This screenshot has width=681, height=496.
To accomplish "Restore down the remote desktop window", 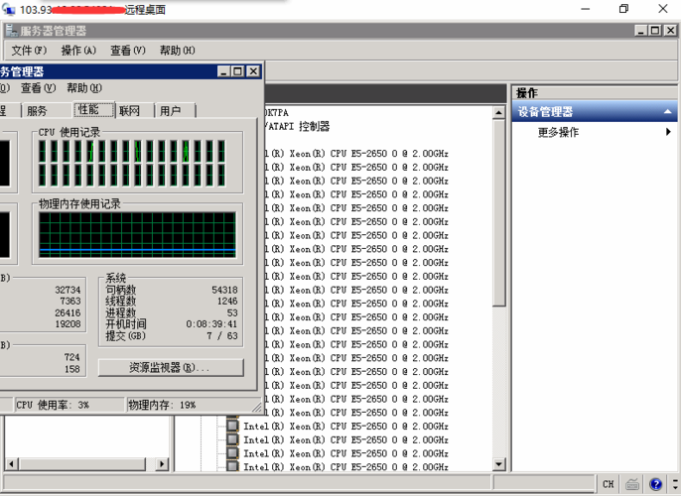I will point(623,9).
